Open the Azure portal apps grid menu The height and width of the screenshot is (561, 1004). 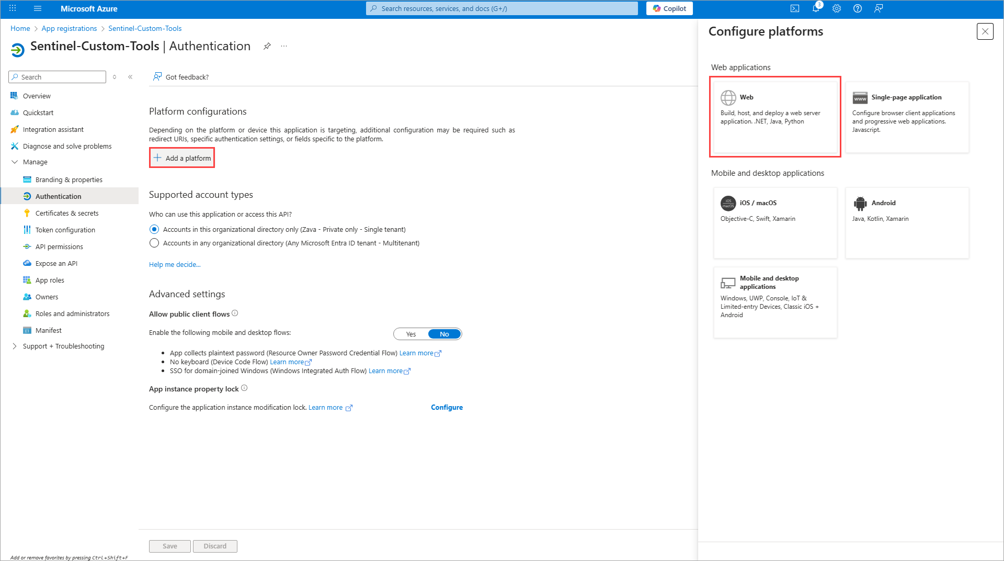[13, 8]
